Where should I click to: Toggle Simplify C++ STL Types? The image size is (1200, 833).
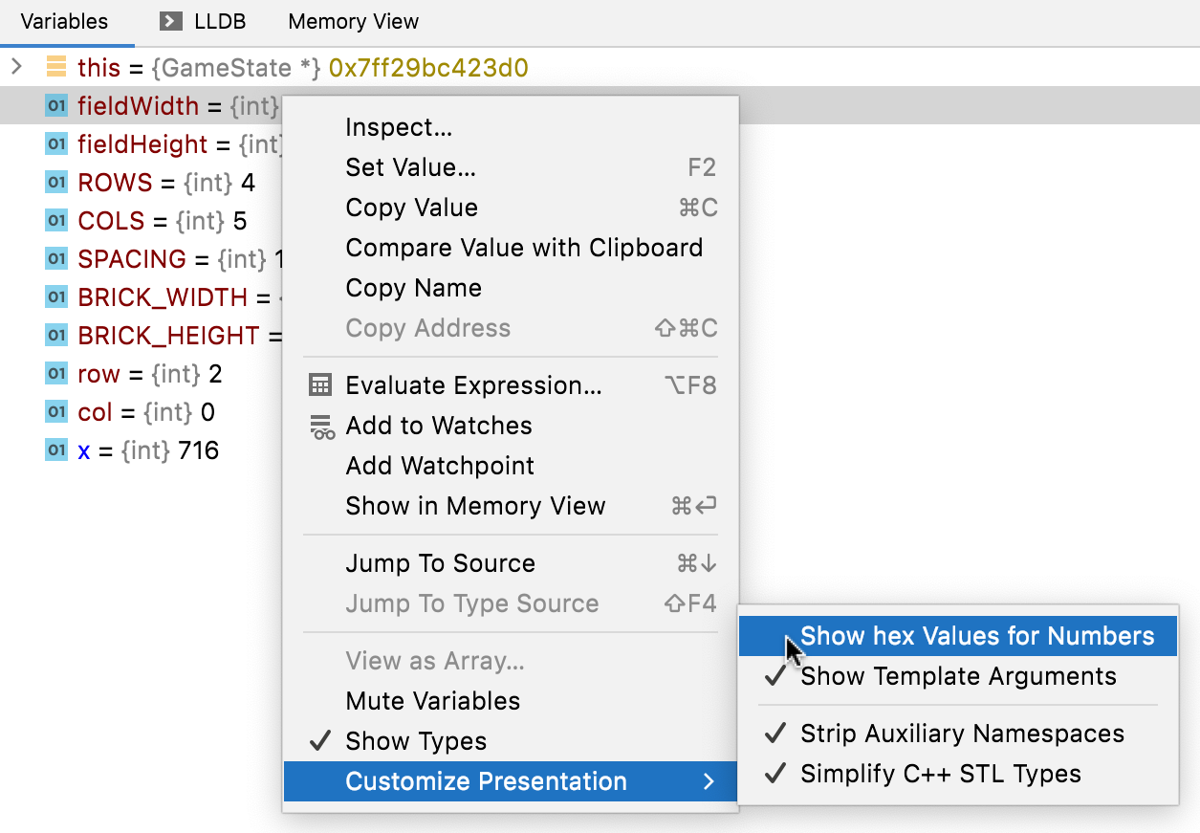942,774
